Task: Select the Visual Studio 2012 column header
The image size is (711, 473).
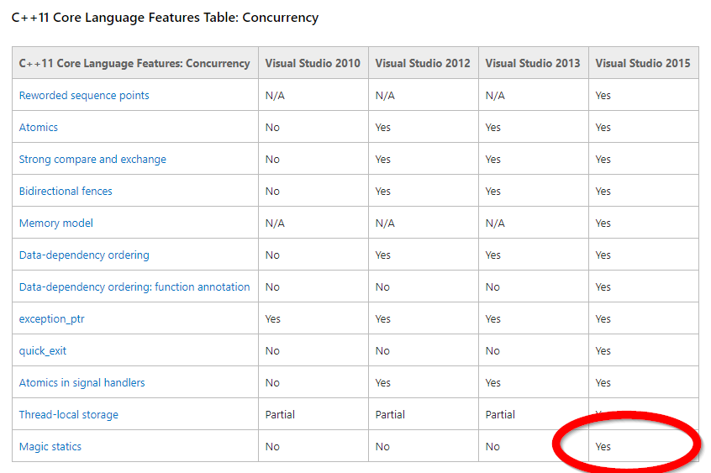Action: click(x=423, y=63)
